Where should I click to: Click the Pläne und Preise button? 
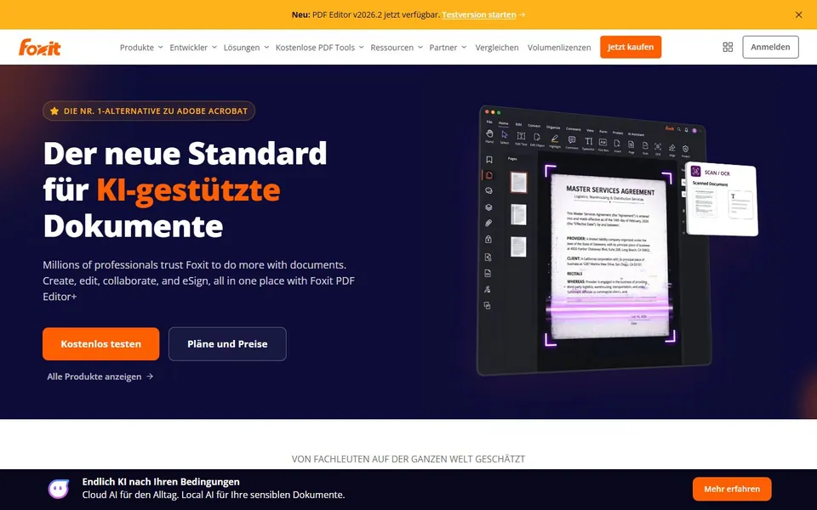pos(227,344)
